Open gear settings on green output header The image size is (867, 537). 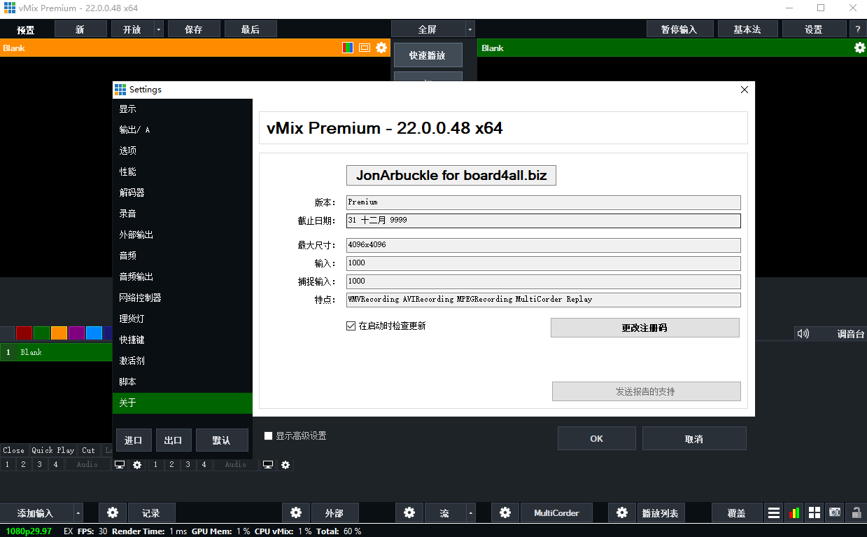[859, 48]
